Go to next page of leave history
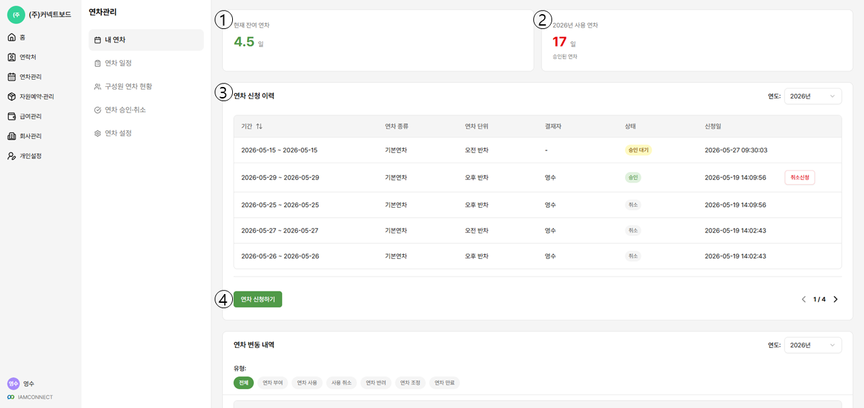864x408 pixels. (835, 299)
